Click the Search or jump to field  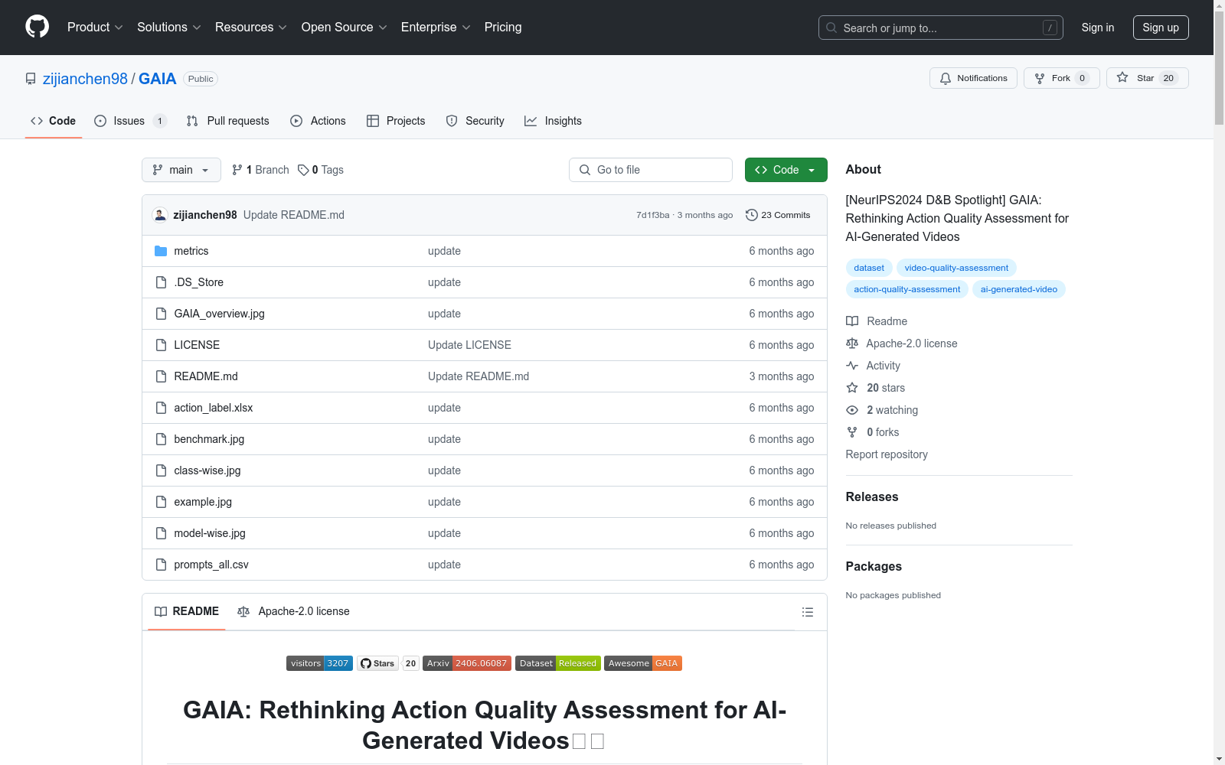tap(941, 28)
